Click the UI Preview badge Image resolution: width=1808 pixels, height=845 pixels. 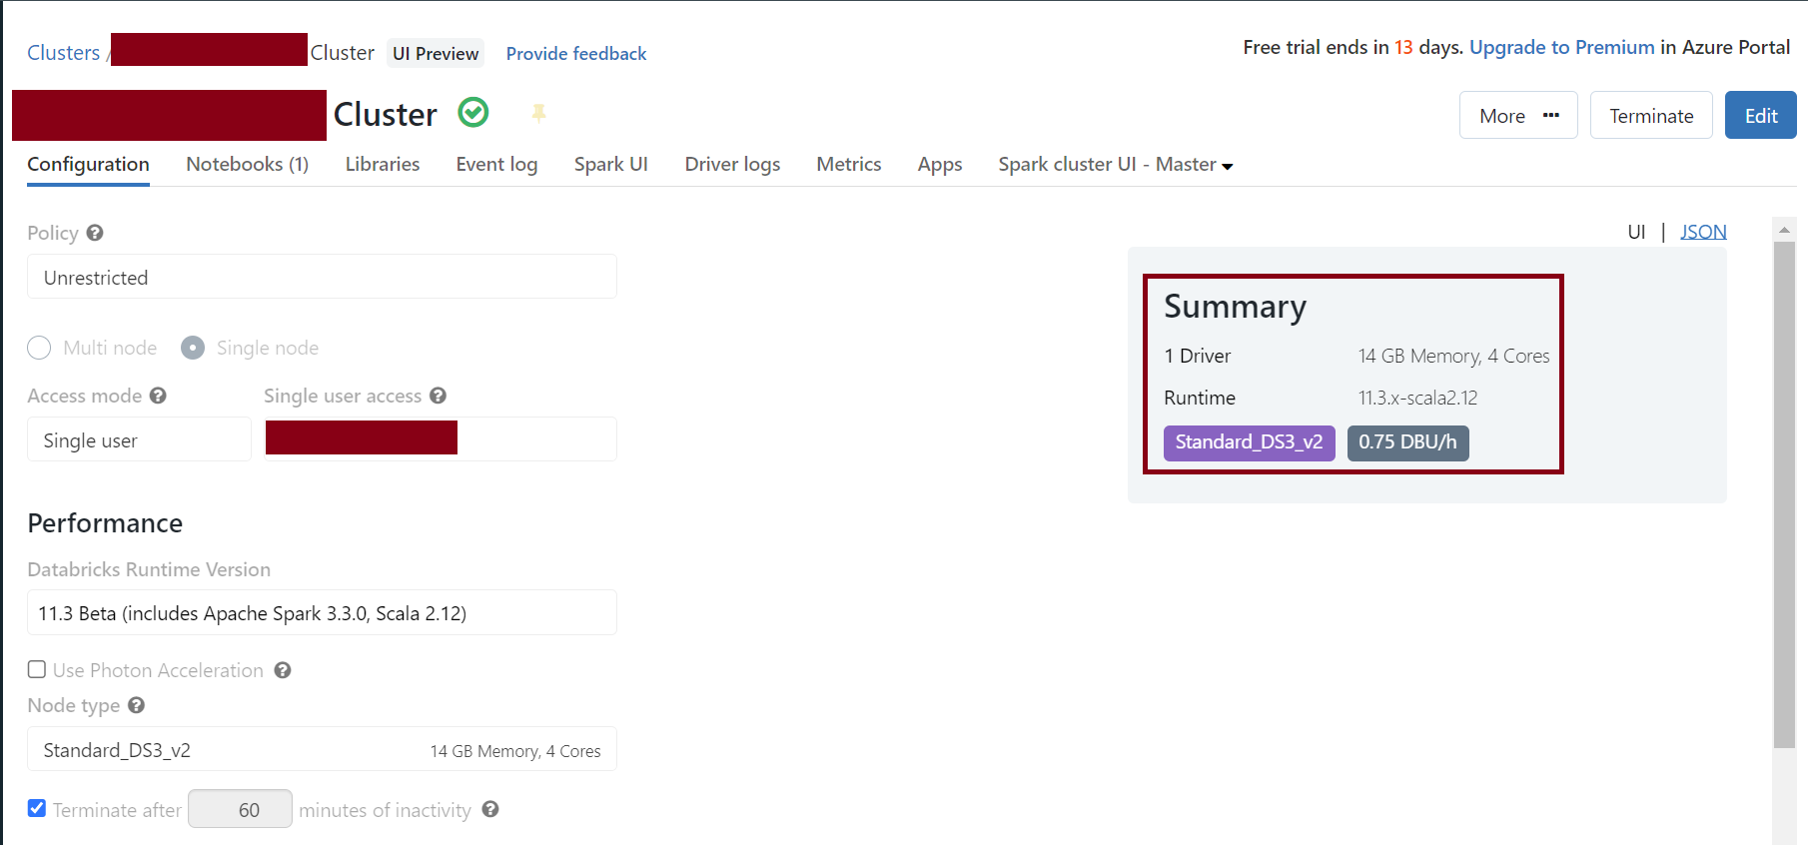click(436, 53)
